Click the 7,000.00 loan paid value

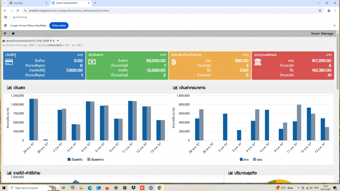(74, 70)
